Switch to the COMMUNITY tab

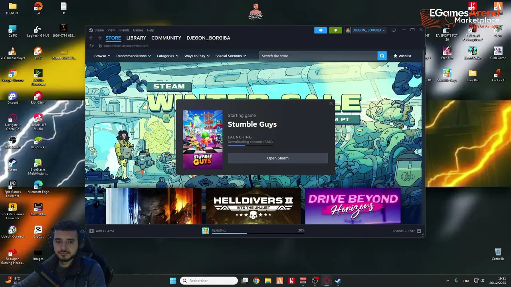pyautogui.click(x=166, y=38)
